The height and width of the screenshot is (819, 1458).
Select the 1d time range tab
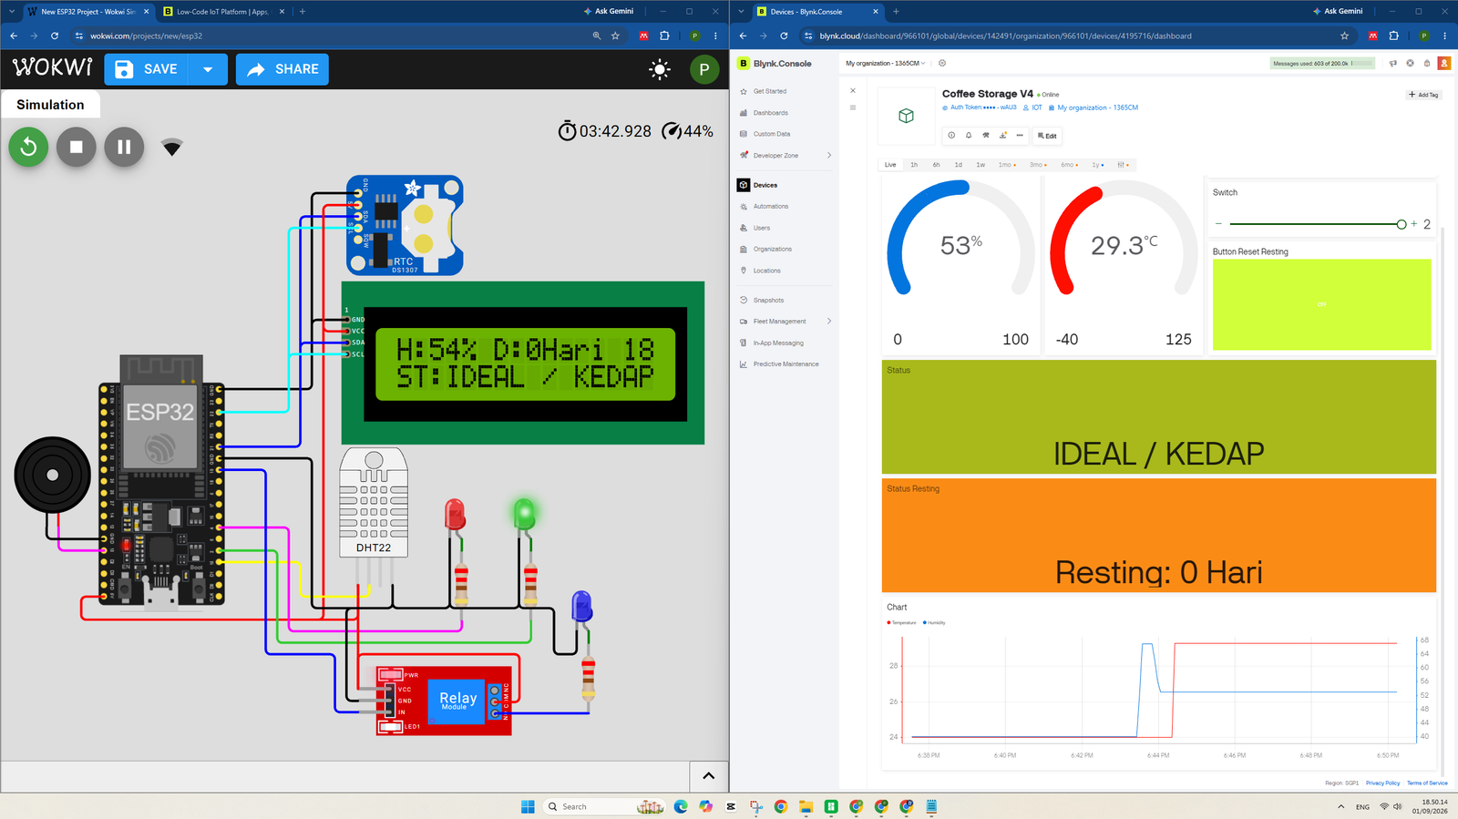point(958,165)
